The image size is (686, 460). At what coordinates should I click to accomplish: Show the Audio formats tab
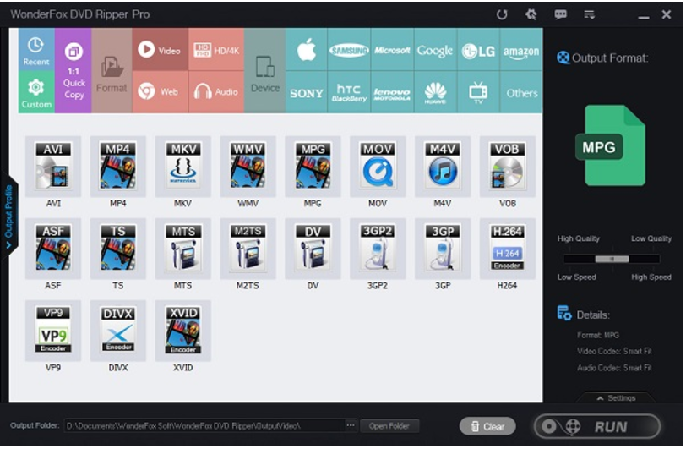(x=216, y=92)
